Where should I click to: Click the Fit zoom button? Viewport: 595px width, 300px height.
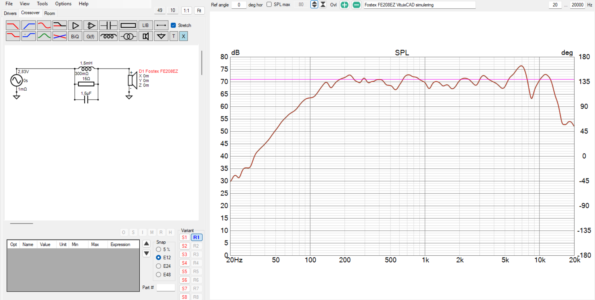(199, 11)
